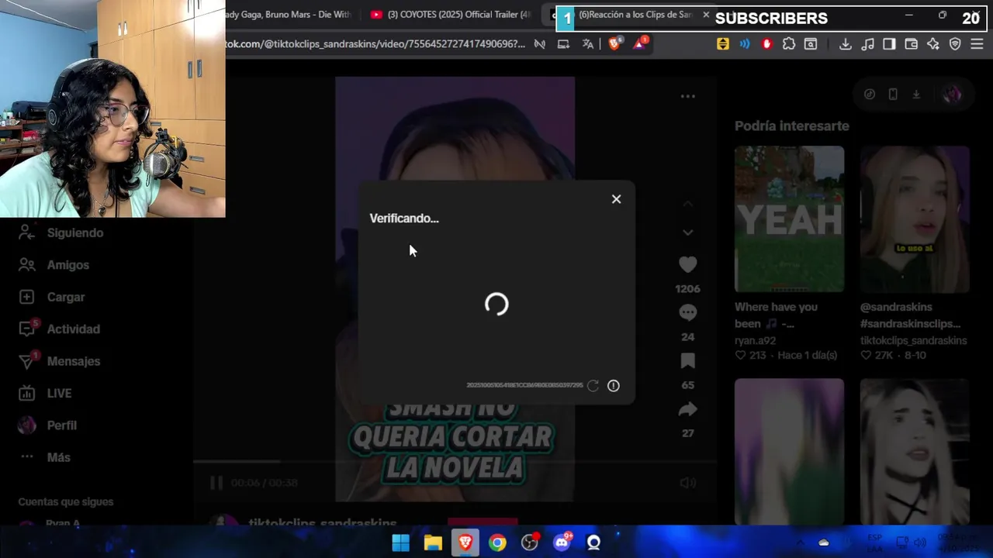The height and width of the screenshot is (558, 993).
Task: Click the LIVE icon in sidebar
Action: [x=27, y=393]
